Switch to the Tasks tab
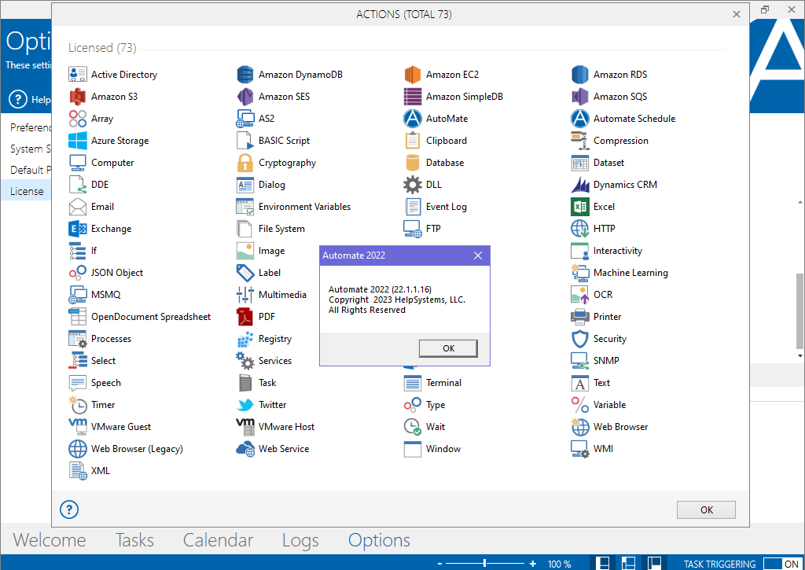The image size is (805, 570). point(134,539)
